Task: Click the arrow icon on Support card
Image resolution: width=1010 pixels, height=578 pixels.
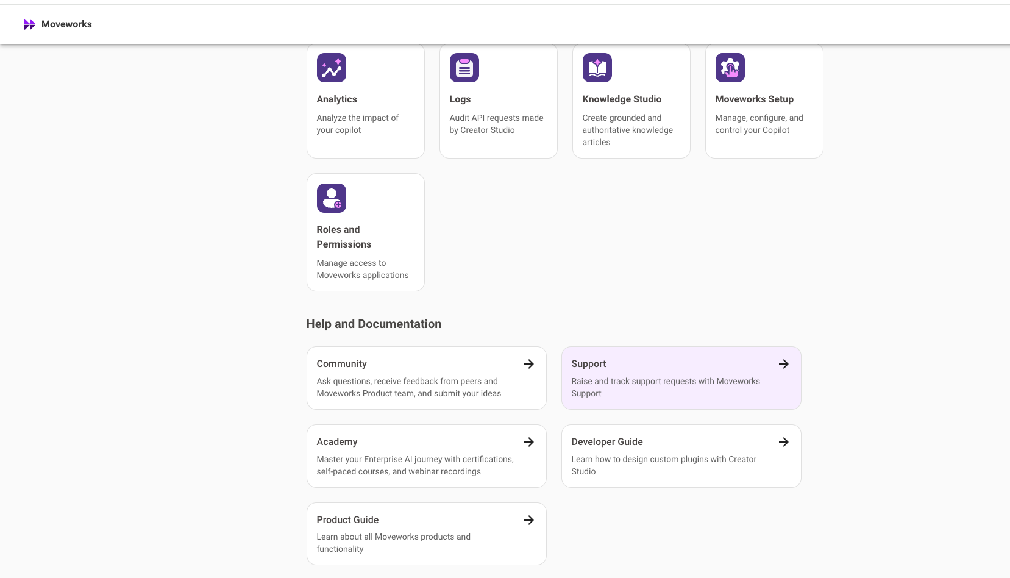Action: click(784, 364)
